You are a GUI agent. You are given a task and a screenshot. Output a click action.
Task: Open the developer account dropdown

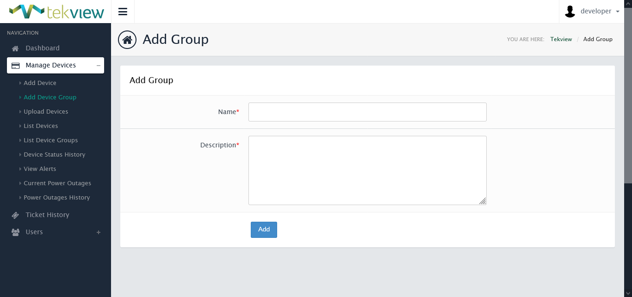pyautogui.click(x=600, y=12)
